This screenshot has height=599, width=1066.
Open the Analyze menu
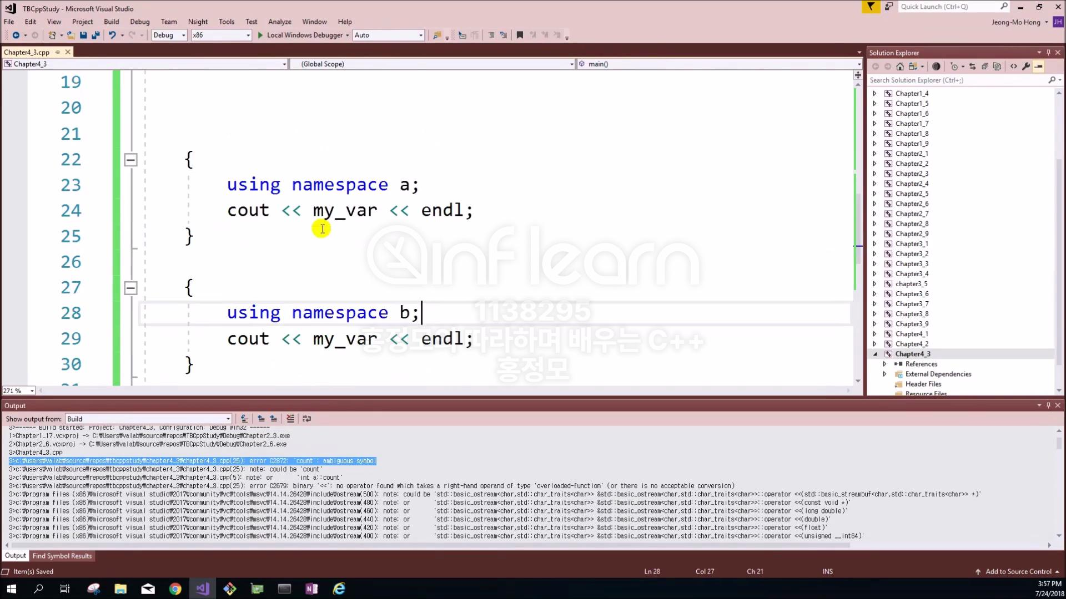(279, 22)
